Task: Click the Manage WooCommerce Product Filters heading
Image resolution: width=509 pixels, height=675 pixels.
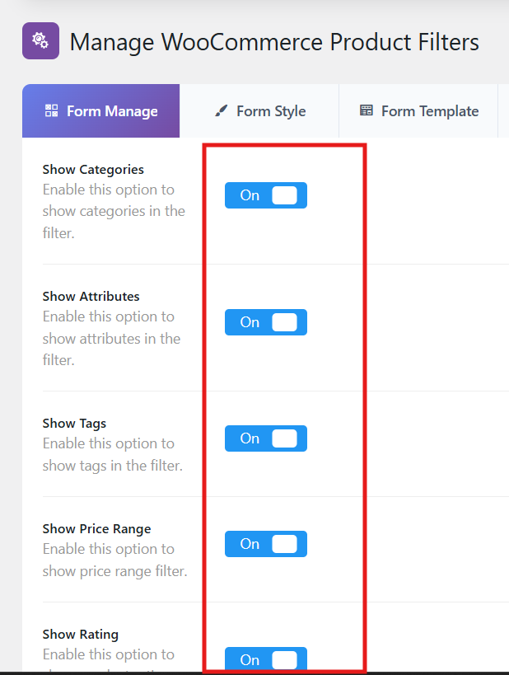Action: pyautogui.click(x=274, y=41)
